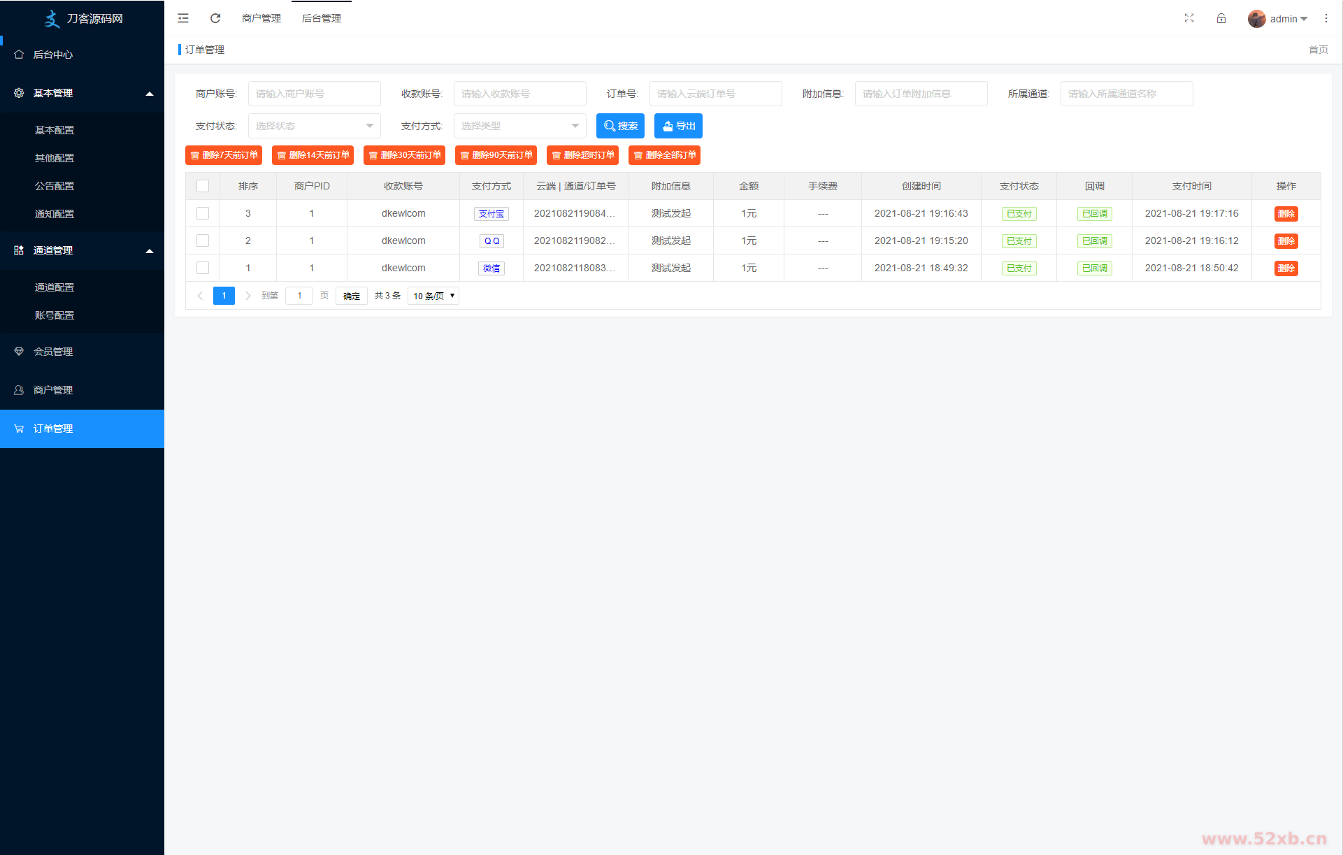Click the 商户管理 user icon

pyautogui.click(x=19, y=390)
